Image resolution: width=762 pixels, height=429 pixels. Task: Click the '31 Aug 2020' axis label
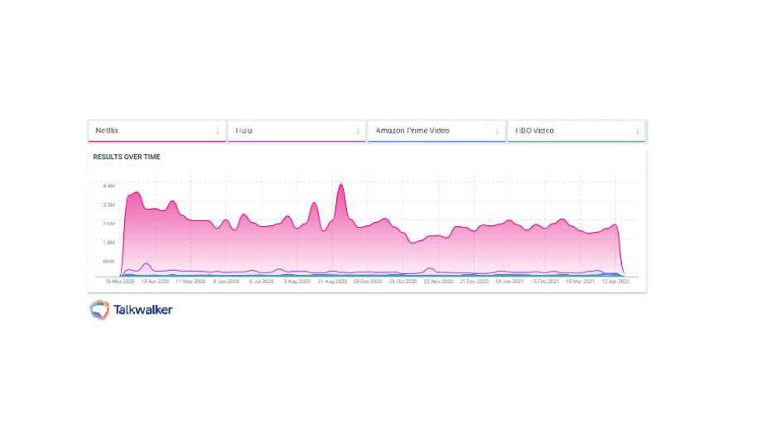[332, 282]
